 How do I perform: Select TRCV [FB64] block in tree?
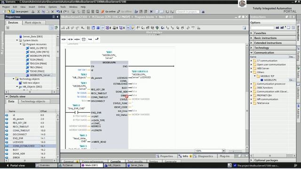pyautogui.click(x=36, y=68)
